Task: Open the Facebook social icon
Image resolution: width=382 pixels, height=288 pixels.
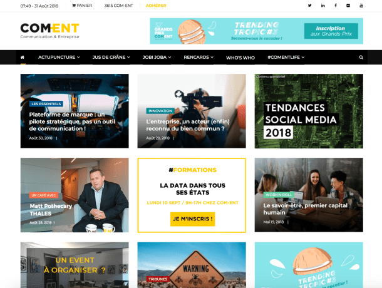Action: pyautogui.click(x=336, y=6)
